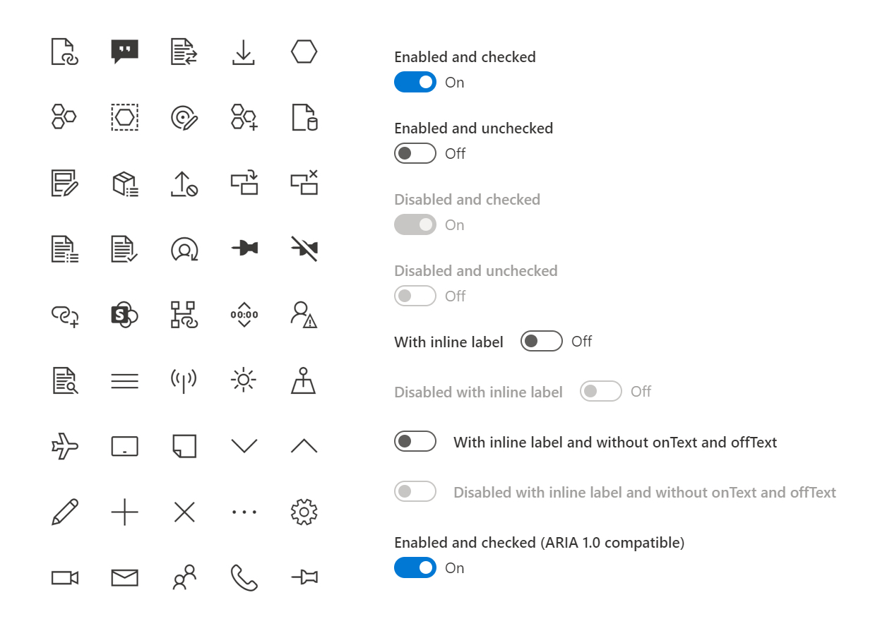Click the chevron up icon
Image resolution: width=892 pixels, height=631 pixels.
[x=304, y=445]
